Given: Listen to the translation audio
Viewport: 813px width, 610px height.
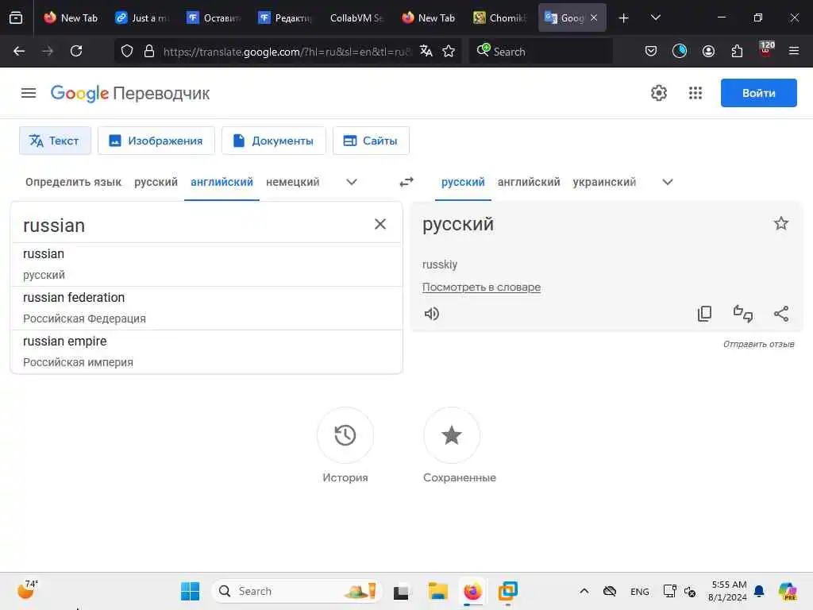Looking at the screenshot, I should click(x=431, y=313).
